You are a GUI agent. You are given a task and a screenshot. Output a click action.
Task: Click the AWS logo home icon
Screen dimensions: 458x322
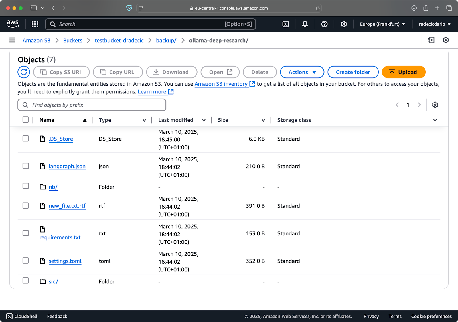[x=13, y=24]
